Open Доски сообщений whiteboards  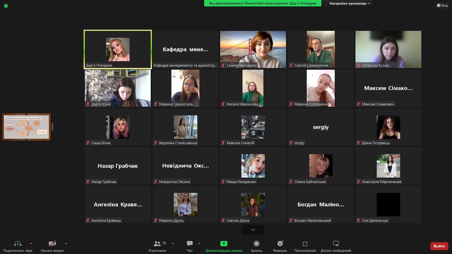pos(336,246)
